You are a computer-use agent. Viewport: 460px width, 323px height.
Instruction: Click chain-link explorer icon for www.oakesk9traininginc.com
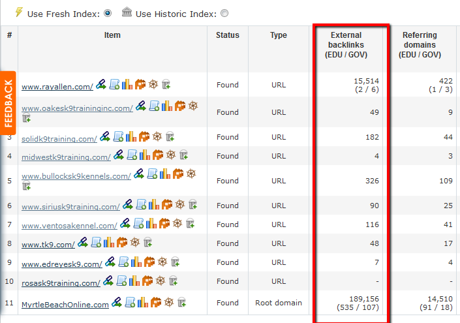(x=141, y=106)
